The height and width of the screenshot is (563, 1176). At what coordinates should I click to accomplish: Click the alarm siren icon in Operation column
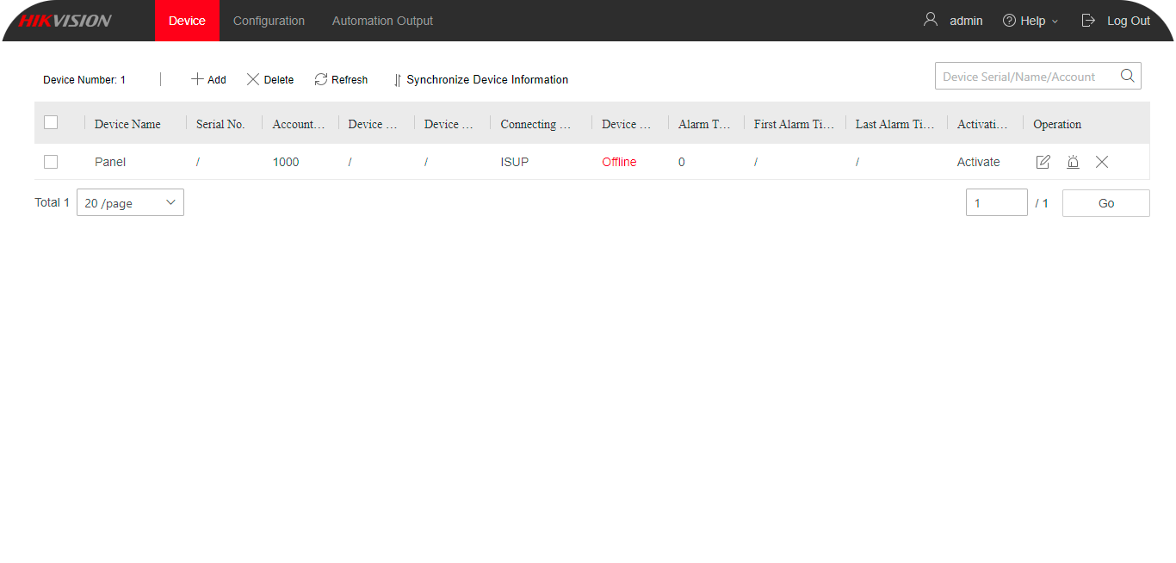tap(1073, 162)
